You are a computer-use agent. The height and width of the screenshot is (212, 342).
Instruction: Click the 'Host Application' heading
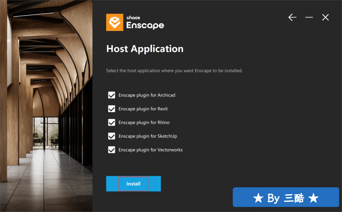[x=145, y=49]
